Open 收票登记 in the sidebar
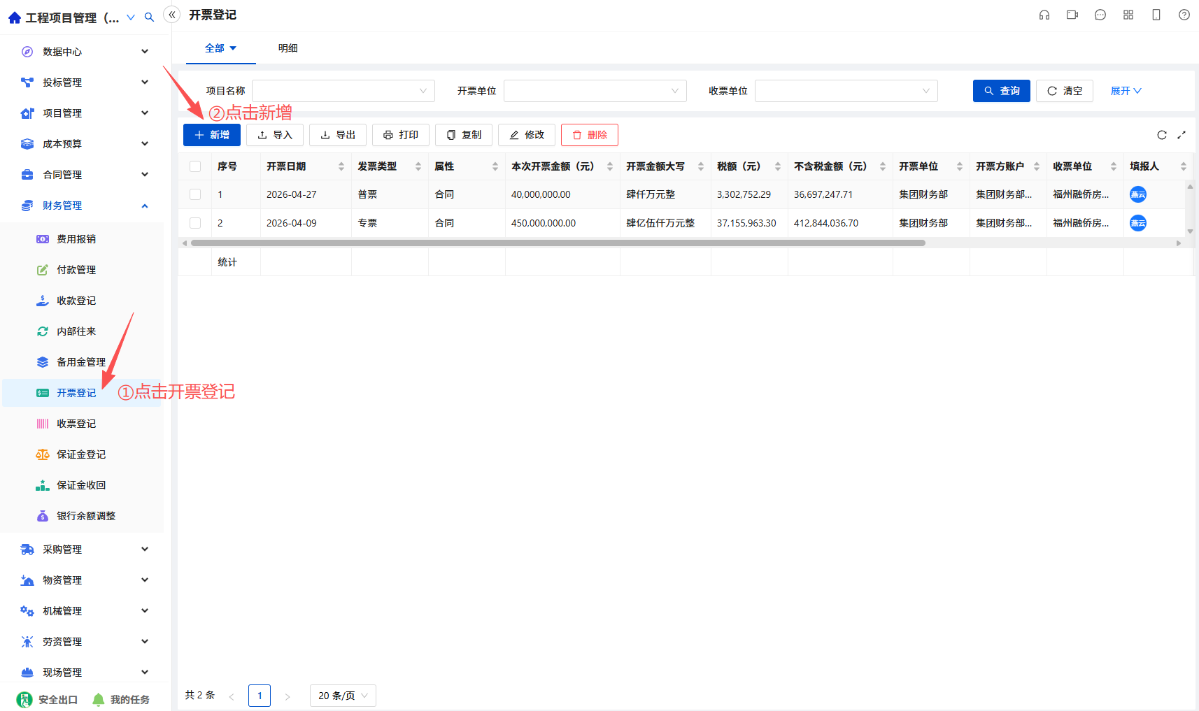The image size is (1199, 711). [x=76, y=424]
